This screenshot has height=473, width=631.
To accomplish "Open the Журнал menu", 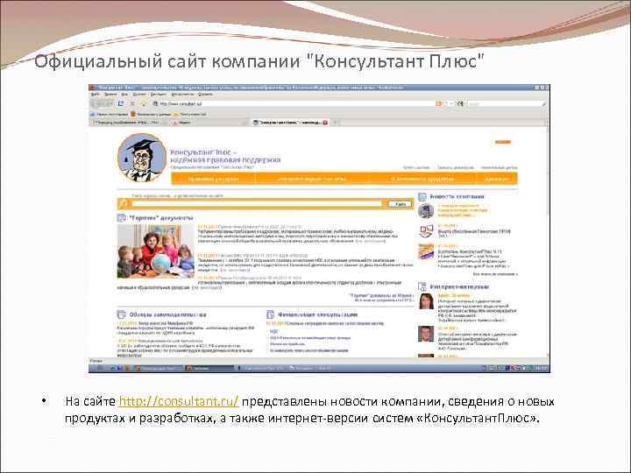I will click(x=139, y=94).
